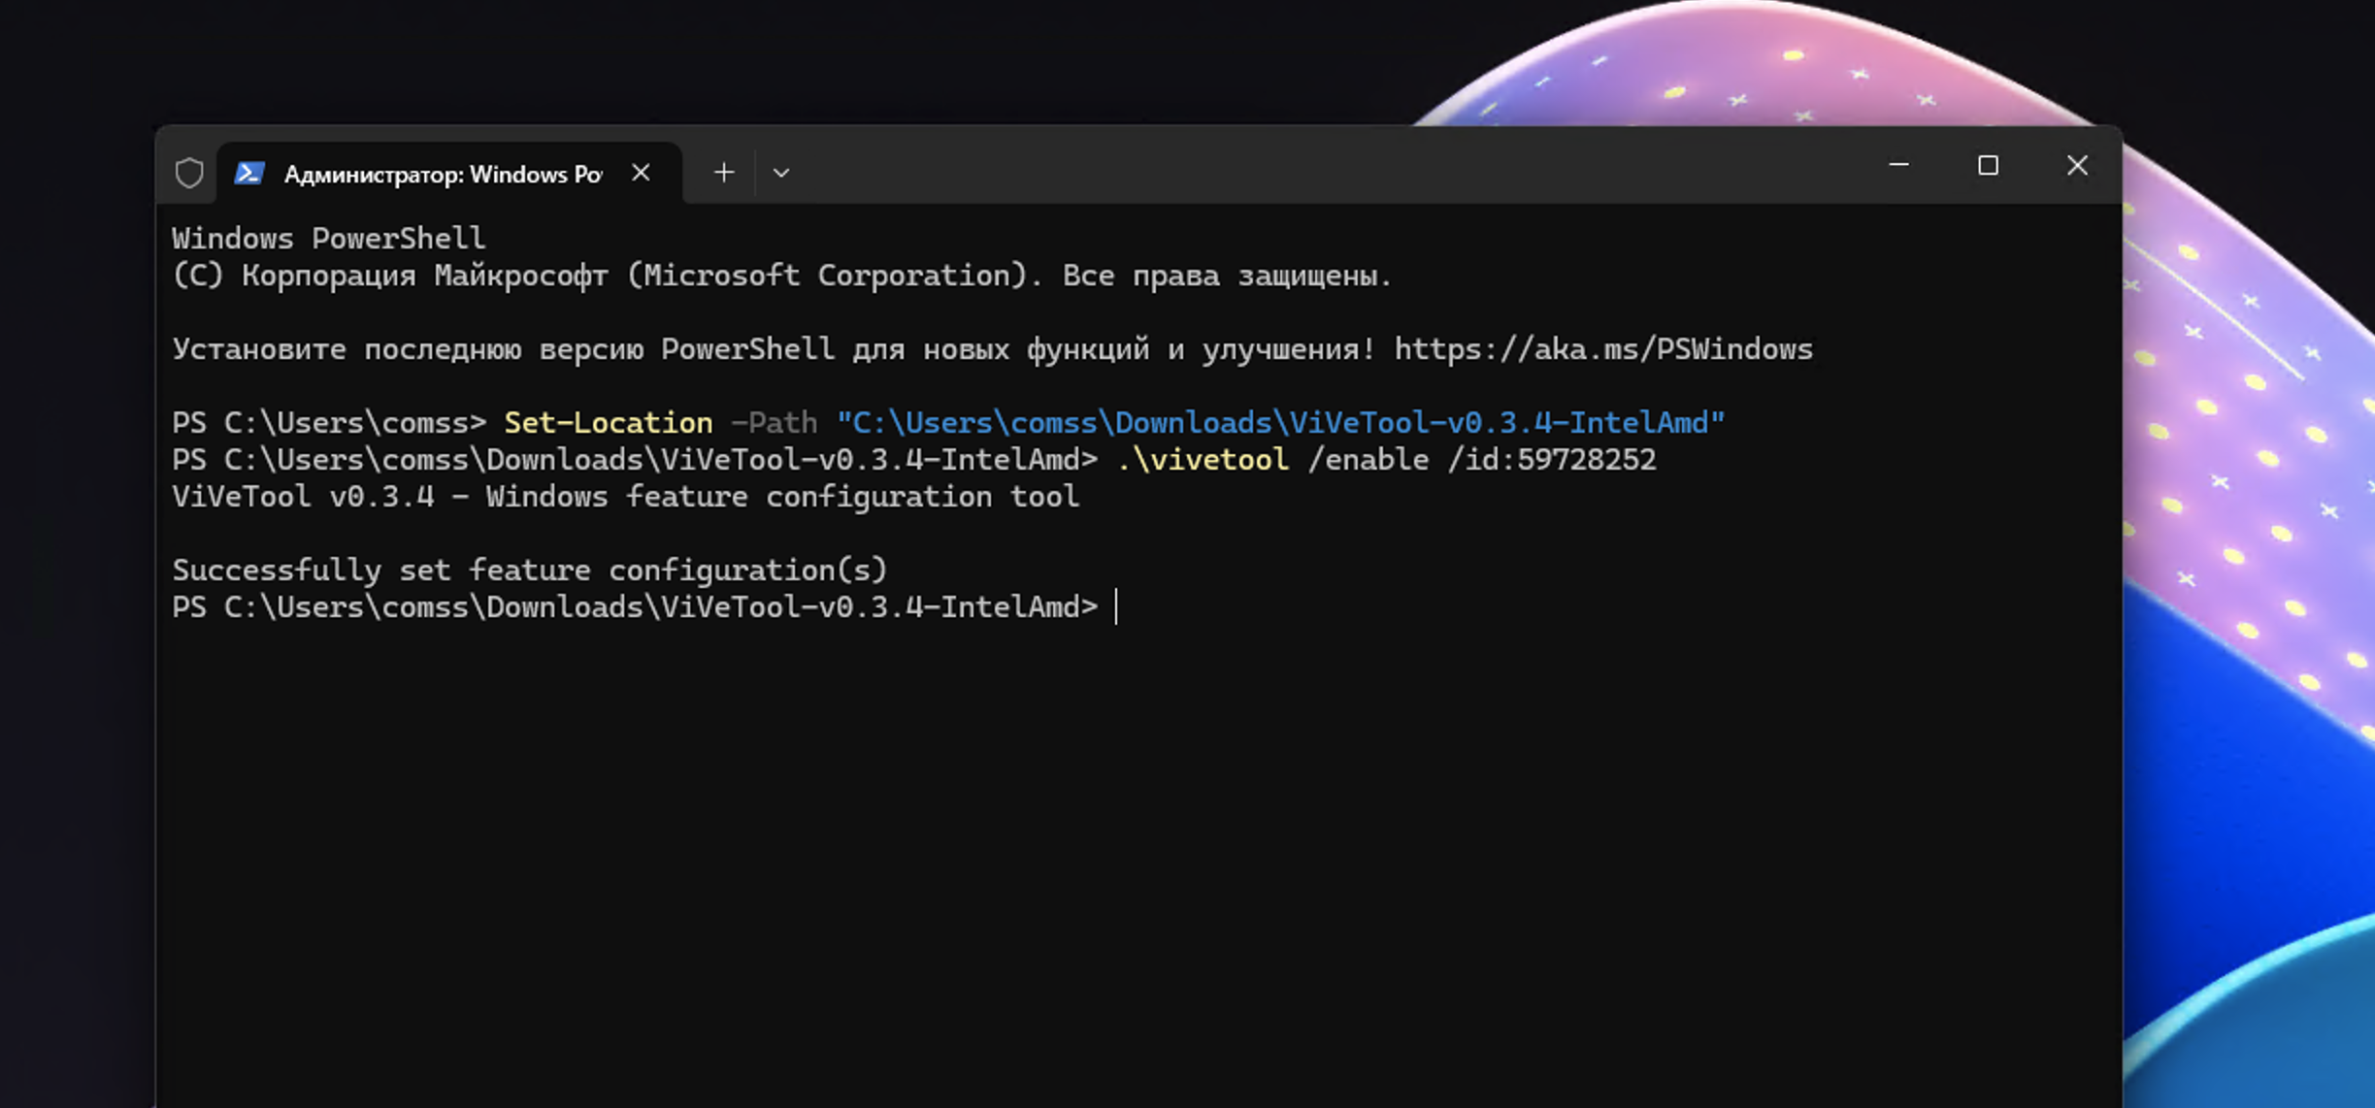Click the .\vivetool command text
Image resolution: width=2375 pixels, height=1108 pixels.
click(x=1203, y=460)
